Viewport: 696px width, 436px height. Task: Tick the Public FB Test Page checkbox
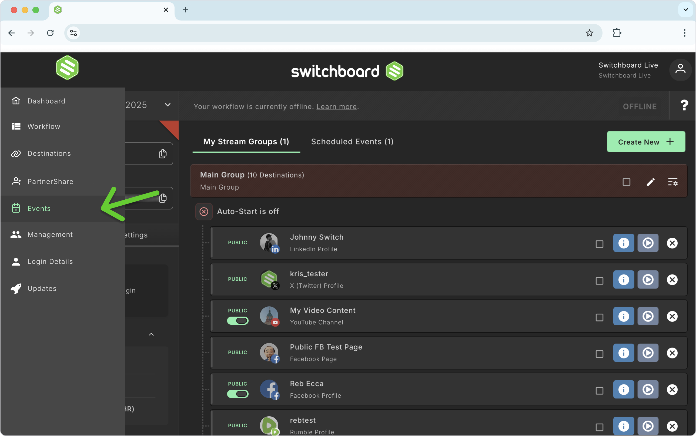600,354
